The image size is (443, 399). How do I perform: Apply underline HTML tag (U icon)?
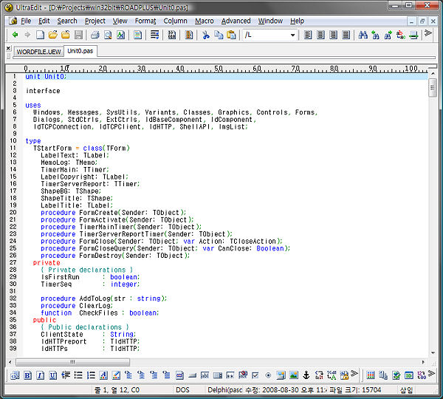pos(53,375)
